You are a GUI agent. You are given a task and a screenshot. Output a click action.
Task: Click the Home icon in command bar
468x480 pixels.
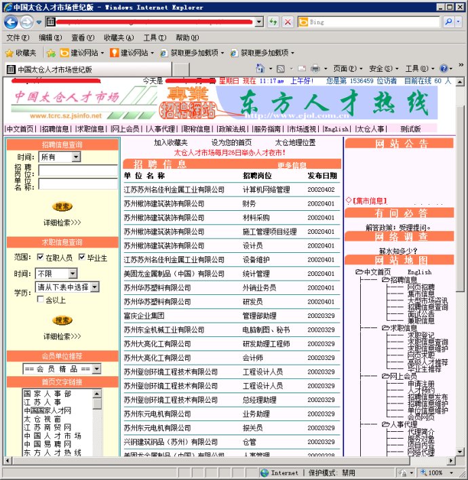coord(262,69)
